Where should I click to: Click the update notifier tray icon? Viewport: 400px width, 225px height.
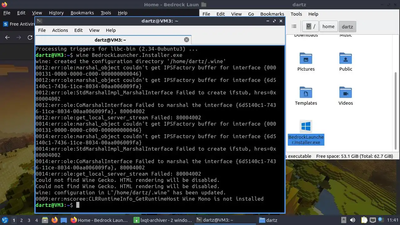click(x=381, y=220)
